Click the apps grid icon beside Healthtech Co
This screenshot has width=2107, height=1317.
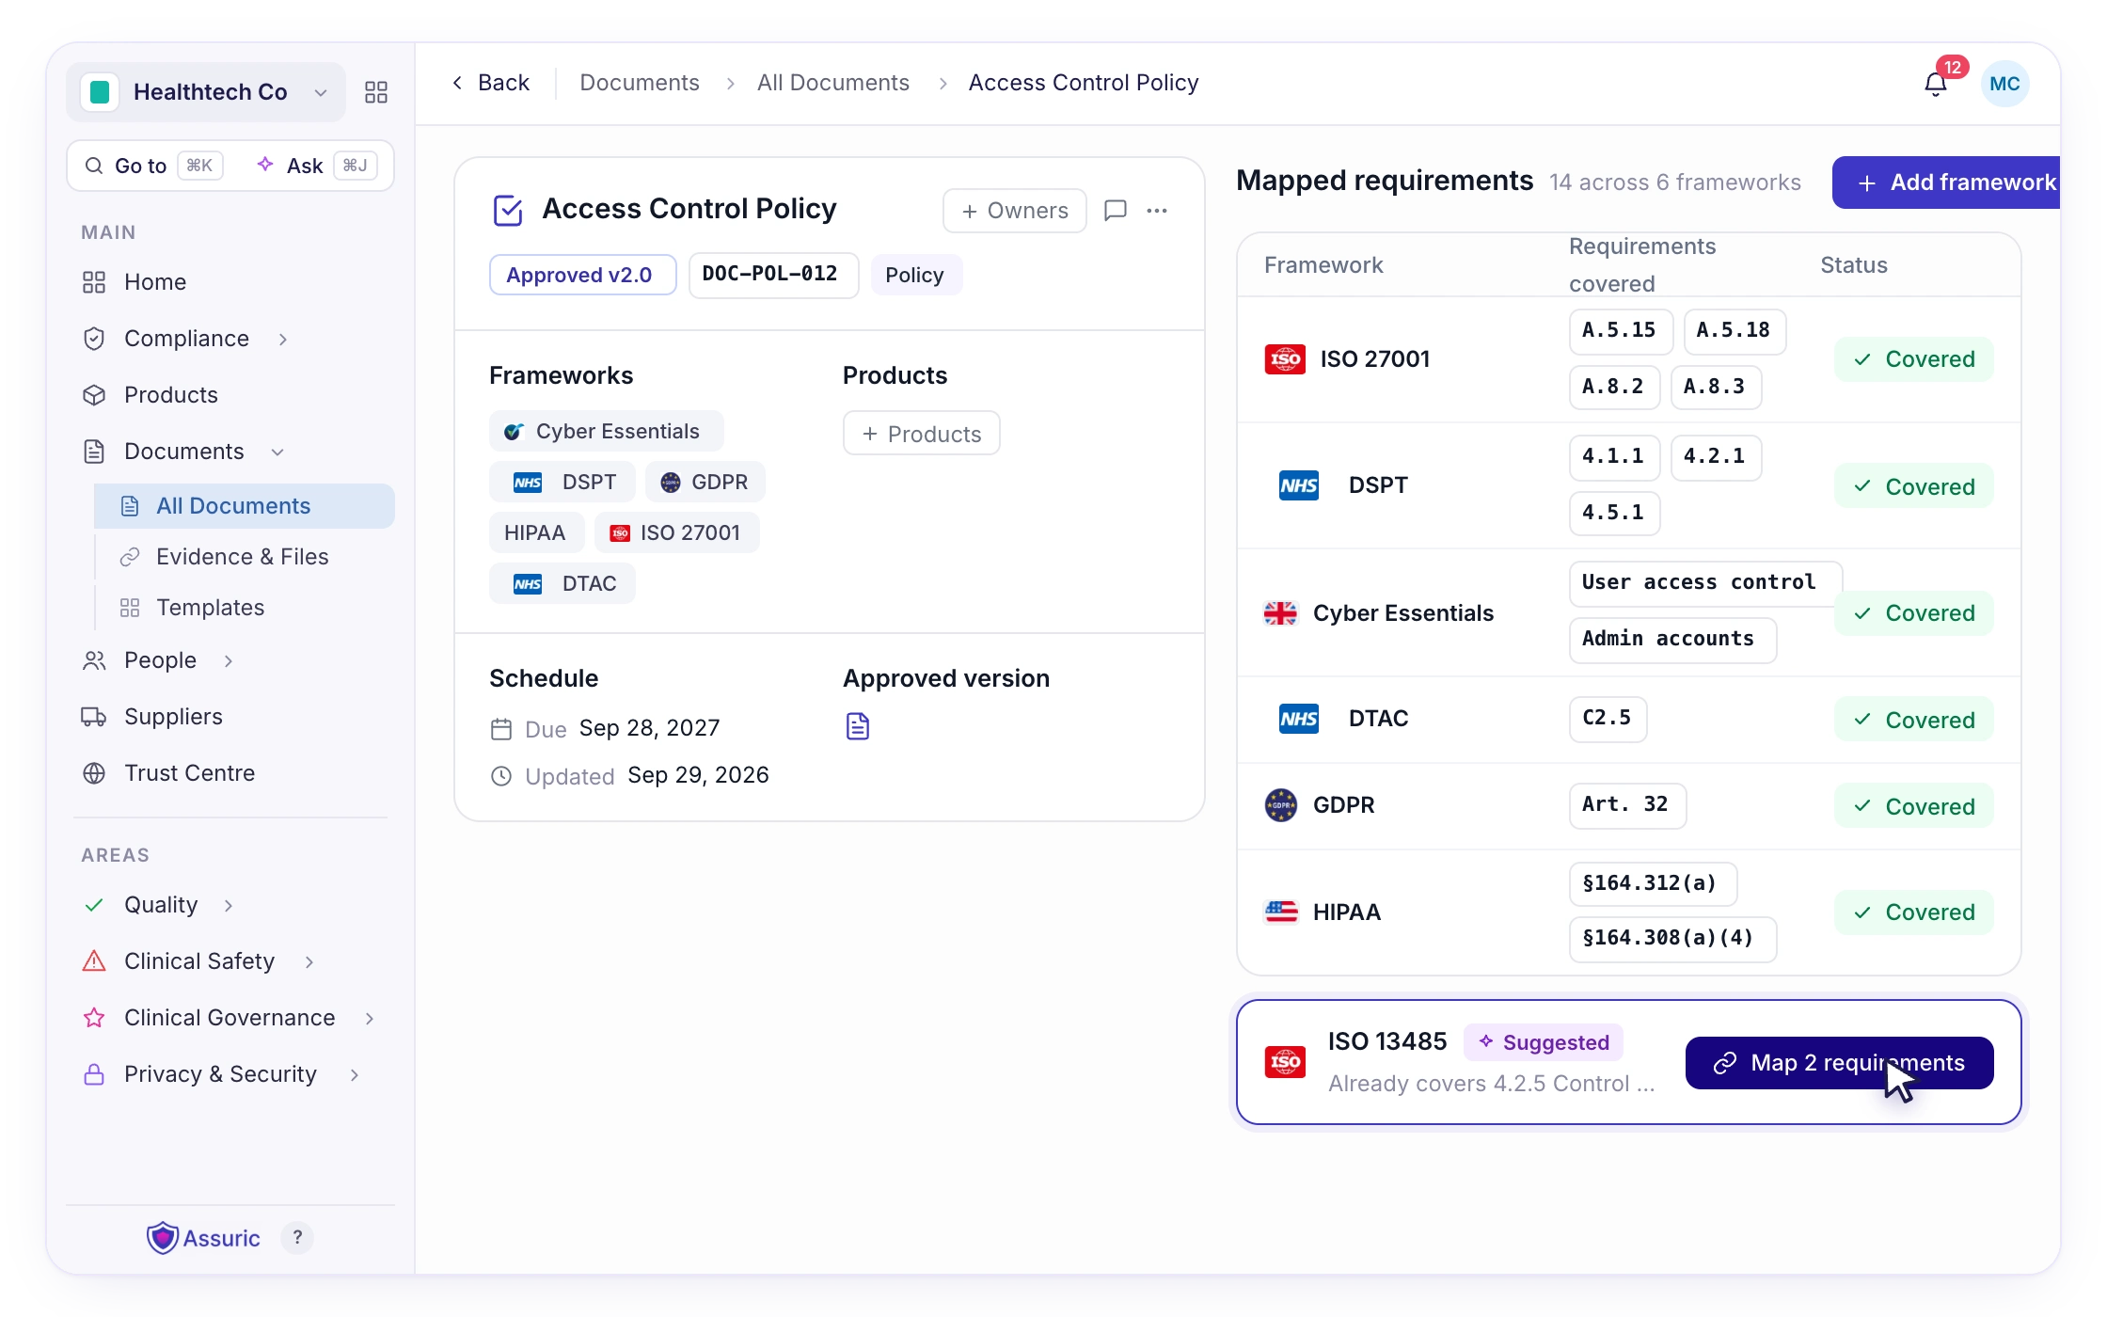pos(376,92)
